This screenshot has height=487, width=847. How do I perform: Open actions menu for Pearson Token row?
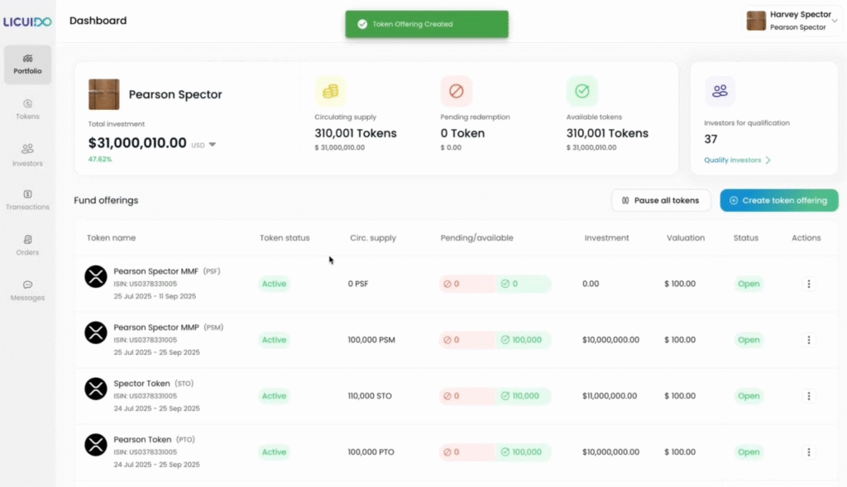click(x=808, y=452)
